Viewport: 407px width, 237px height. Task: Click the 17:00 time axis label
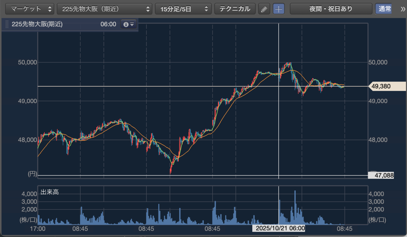coord(38,229)
